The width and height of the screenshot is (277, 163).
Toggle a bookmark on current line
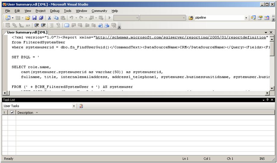67,25
